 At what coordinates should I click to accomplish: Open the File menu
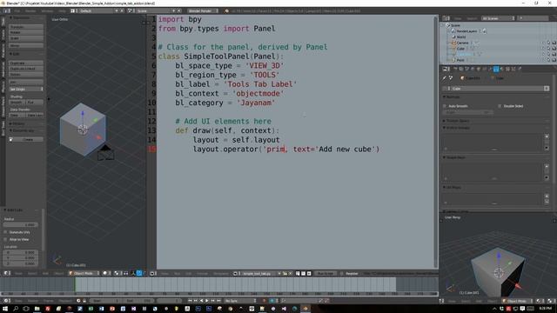(17, 11)
